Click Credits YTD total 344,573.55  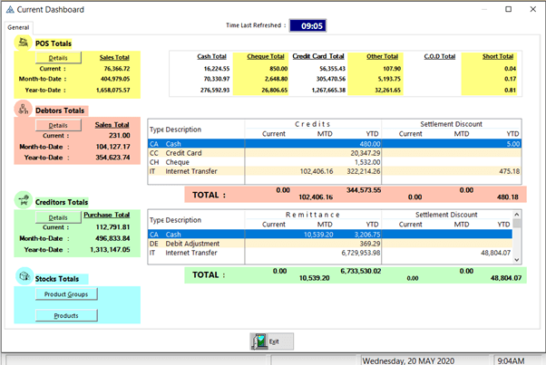(x=364, y=190)
